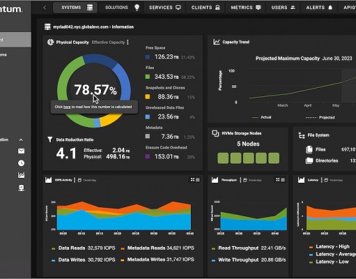Click the bell icon beside ALERTS

330,8
